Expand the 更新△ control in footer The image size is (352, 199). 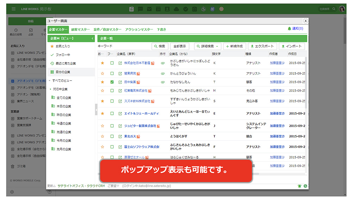(51, 186)
